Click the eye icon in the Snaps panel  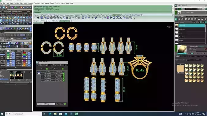click(x=12, y=38)
